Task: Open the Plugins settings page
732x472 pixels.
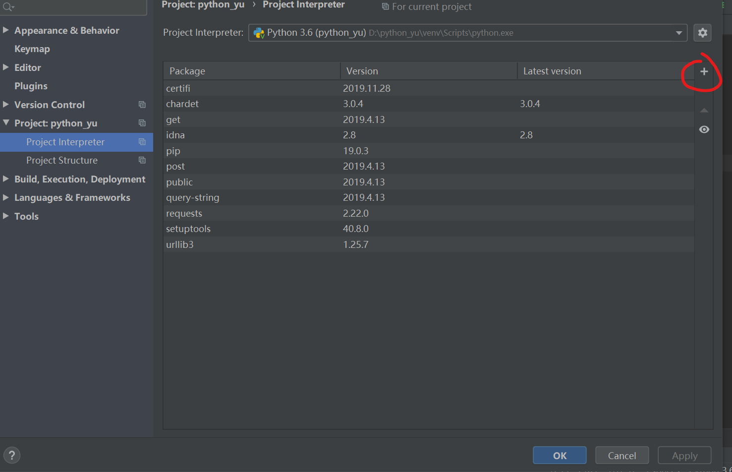Action: tap(31, 86)
